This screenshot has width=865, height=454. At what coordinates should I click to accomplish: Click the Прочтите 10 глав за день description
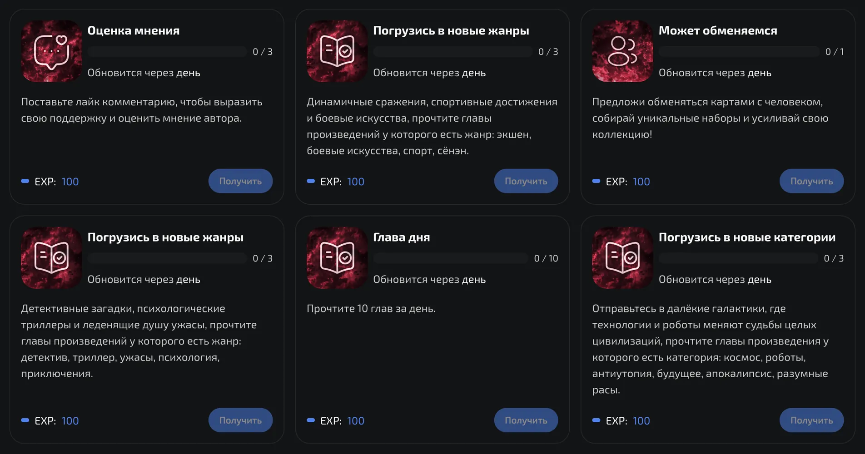371,309
